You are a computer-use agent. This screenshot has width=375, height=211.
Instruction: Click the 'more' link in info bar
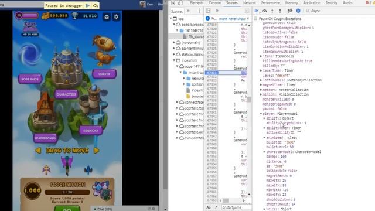pyautogui.click(x=223, y=18)
